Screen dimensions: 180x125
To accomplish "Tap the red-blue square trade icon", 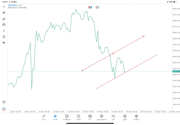I will click(x=90, y=7).
